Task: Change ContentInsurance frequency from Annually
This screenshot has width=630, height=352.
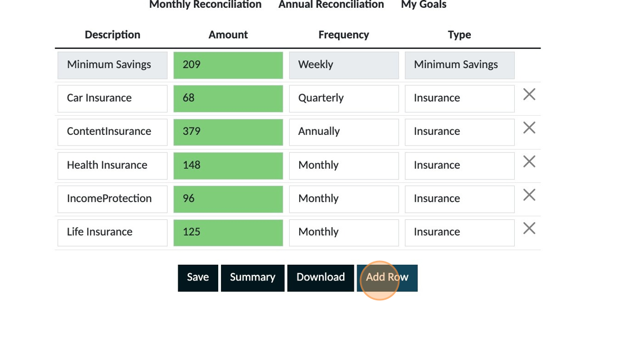Action: pos(344,132)
